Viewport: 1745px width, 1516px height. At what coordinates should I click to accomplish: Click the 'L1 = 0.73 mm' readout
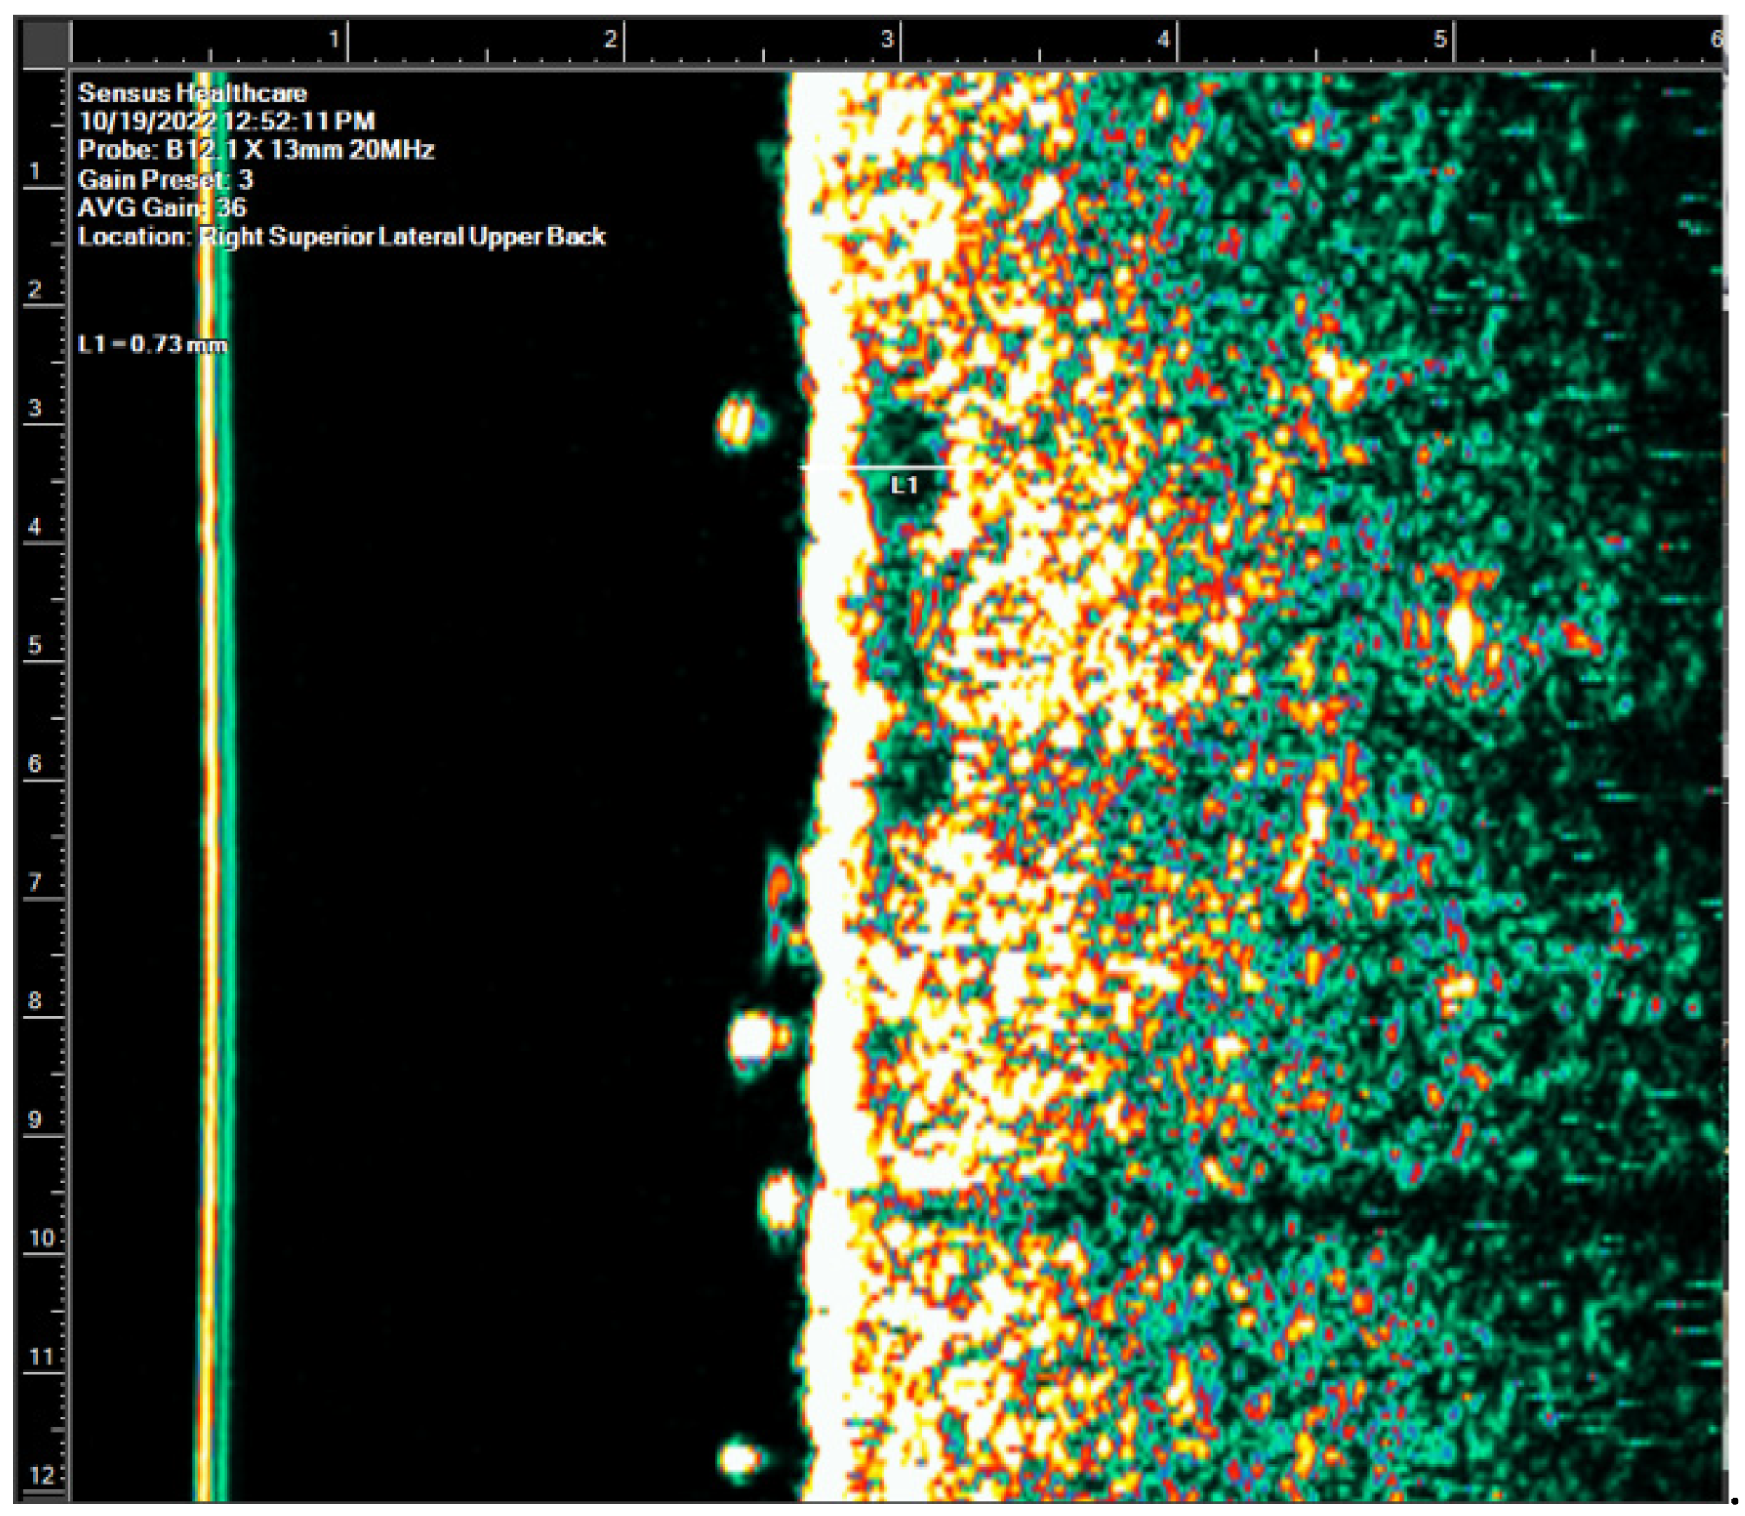point(152,344)
